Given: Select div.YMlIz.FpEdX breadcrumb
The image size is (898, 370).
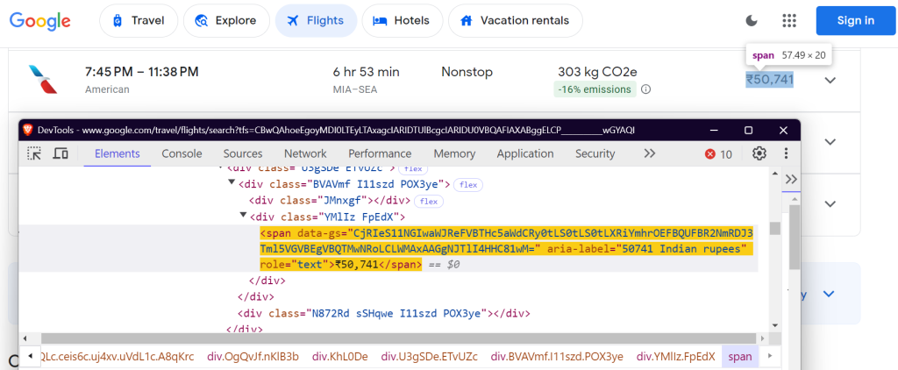Looking at the screenshot, I should coord(676,357).
